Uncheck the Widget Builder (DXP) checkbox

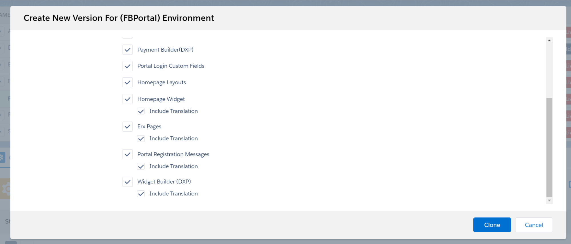(x=127, y=182)
